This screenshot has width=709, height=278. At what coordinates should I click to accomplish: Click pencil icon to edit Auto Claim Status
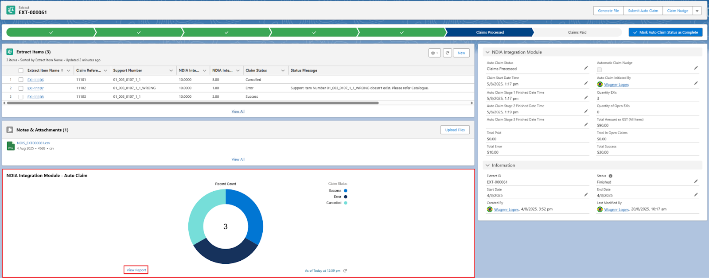click(586, 68)
